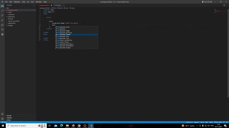Viewport: 229px width, 128px height.
Task: Choose backface-visibility suggestion
Action: pos(76,40)
